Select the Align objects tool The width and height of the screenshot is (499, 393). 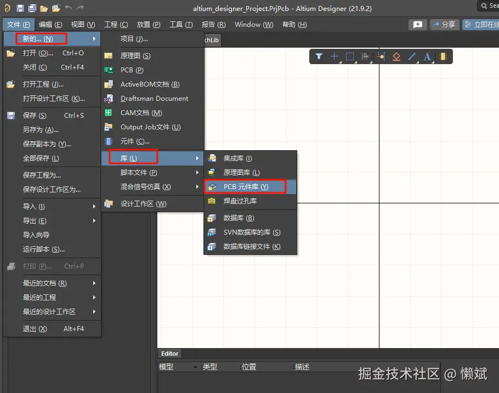pos(365,56)
